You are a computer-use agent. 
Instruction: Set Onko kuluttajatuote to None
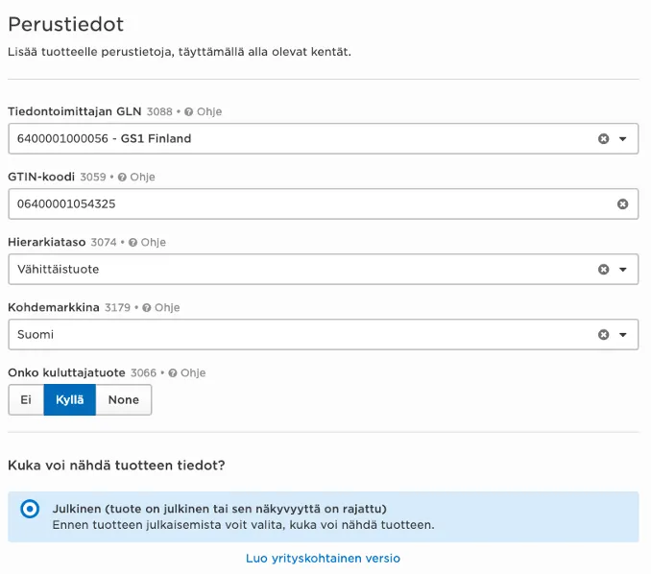[x=124, y=400]
